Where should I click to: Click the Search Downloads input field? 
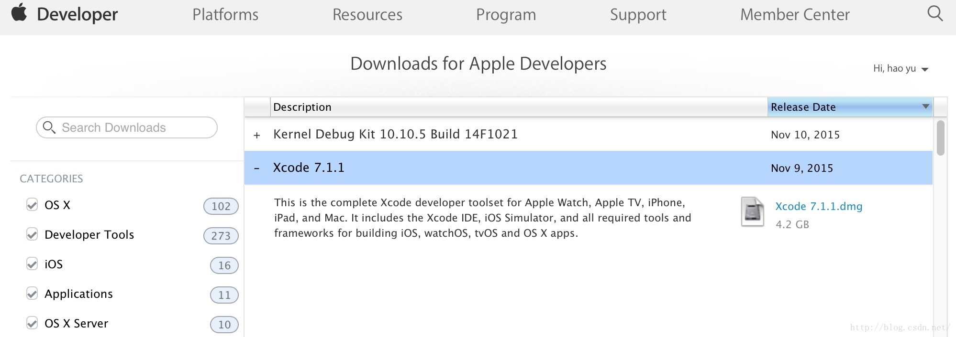[127, 127]
